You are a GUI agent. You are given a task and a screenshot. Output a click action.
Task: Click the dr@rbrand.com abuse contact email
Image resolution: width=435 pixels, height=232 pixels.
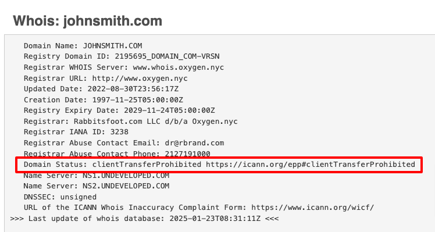194,143
